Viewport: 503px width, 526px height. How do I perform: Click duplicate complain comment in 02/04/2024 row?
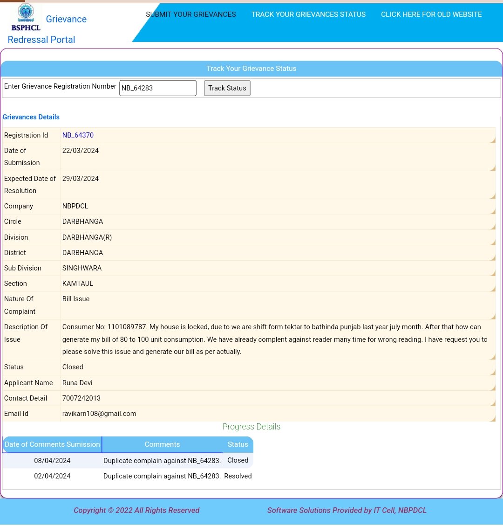[162, 476]
